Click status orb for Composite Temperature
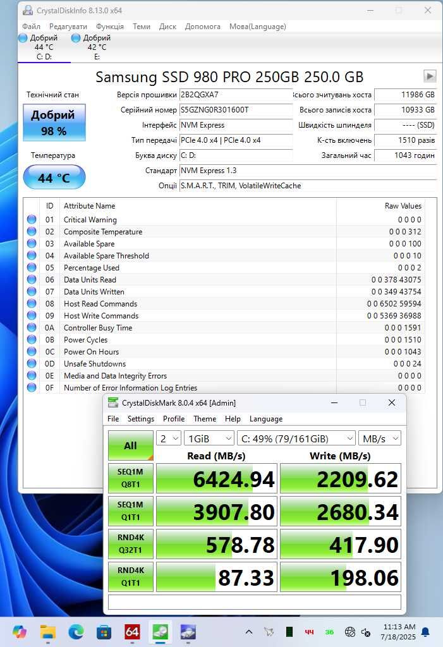443x647 pixels. point(32,231)
